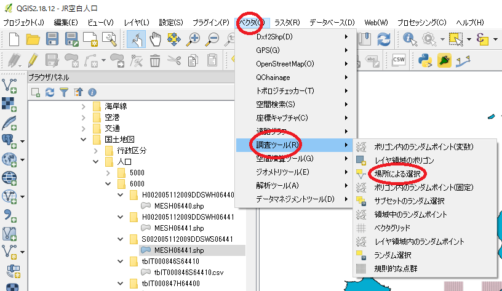Select tblT000846S64410.csv in the browser tree
This screenshot has width=502, height=291.
pyautogui.click(x=189, y=273)
